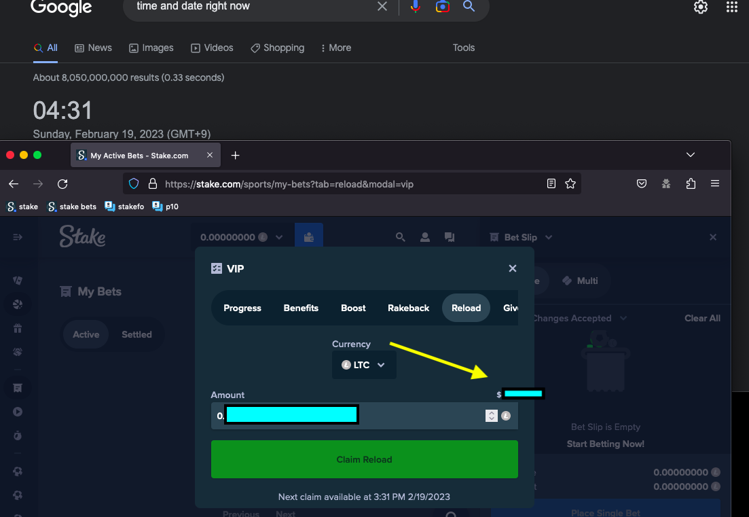Open a new Firefox tab
749x517 pixels.
(x=235, y=156)
